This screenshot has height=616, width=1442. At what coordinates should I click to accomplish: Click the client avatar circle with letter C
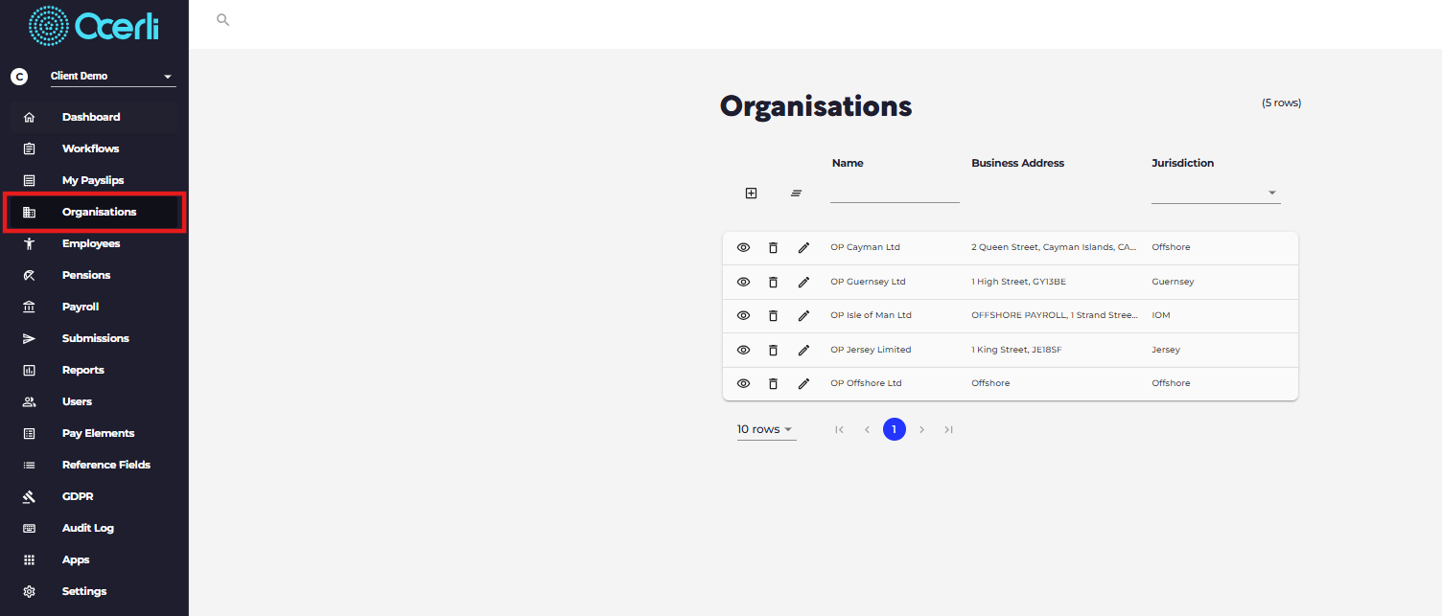click(19, 77)
